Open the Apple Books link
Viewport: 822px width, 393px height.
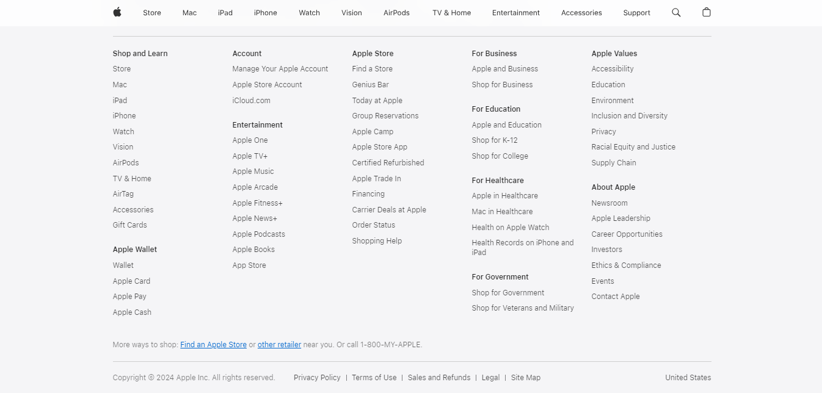click(x=253, y=250)
